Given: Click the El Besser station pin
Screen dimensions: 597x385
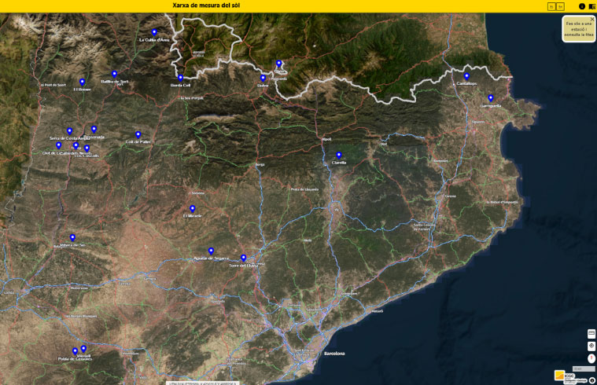Looking at the screenshot, I should (82, 82).
